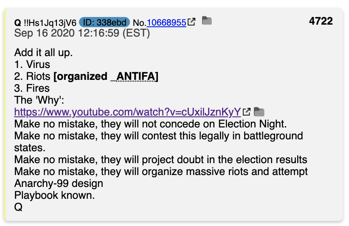Click the 'Anarchy-99 design' text
The width and height of the screenshot is (349, 226).
pos(59,183)
